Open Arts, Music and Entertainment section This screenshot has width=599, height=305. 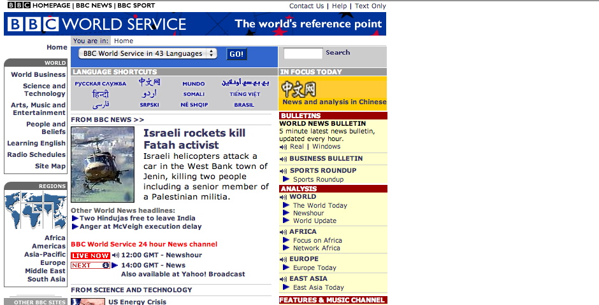pos(38,109)
